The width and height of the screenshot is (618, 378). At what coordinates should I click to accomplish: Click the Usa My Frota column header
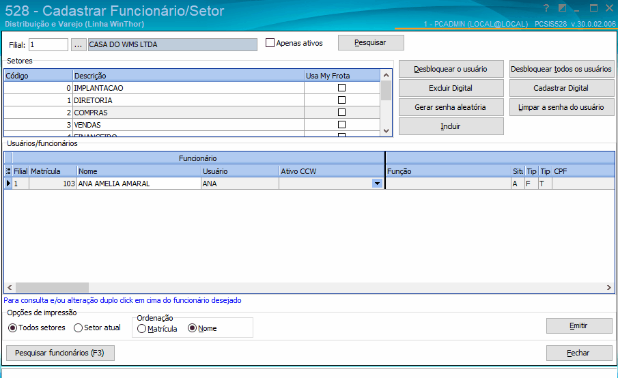coord(342,76)
